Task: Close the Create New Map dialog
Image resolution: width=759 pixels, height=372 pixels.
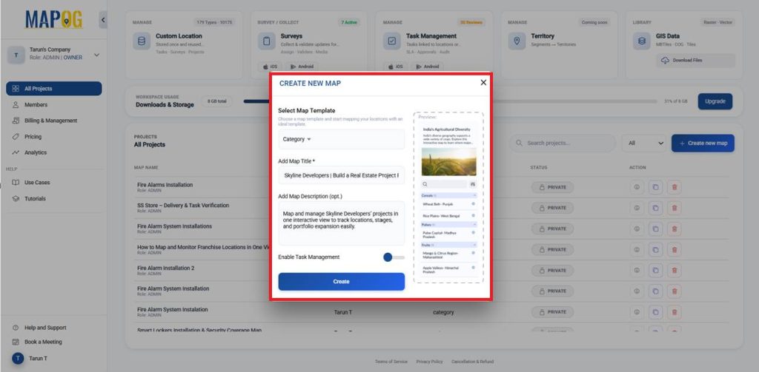Action: 483,83
